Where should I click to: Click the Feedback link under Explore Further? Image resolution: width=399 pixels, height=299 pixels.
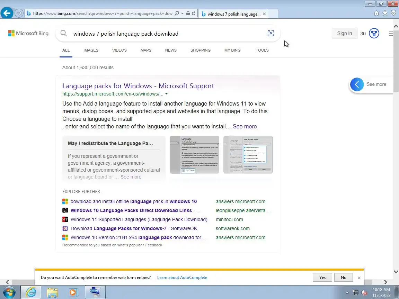pos(154,245)
